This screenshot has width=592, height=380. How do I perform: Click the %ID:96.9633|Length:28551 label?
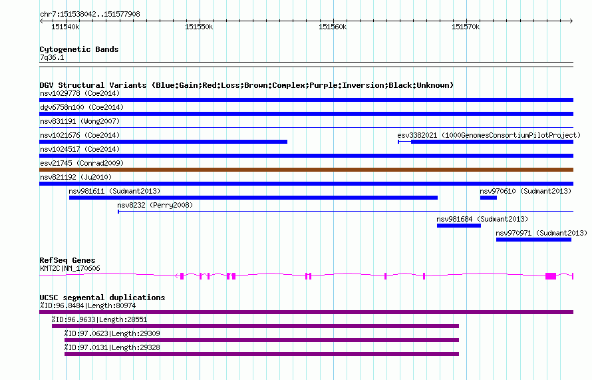click(99, 319)
